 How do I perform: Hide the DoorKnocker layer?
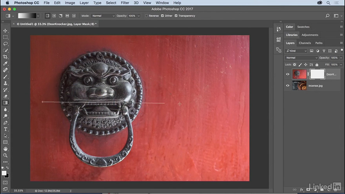tap(288, 74)
